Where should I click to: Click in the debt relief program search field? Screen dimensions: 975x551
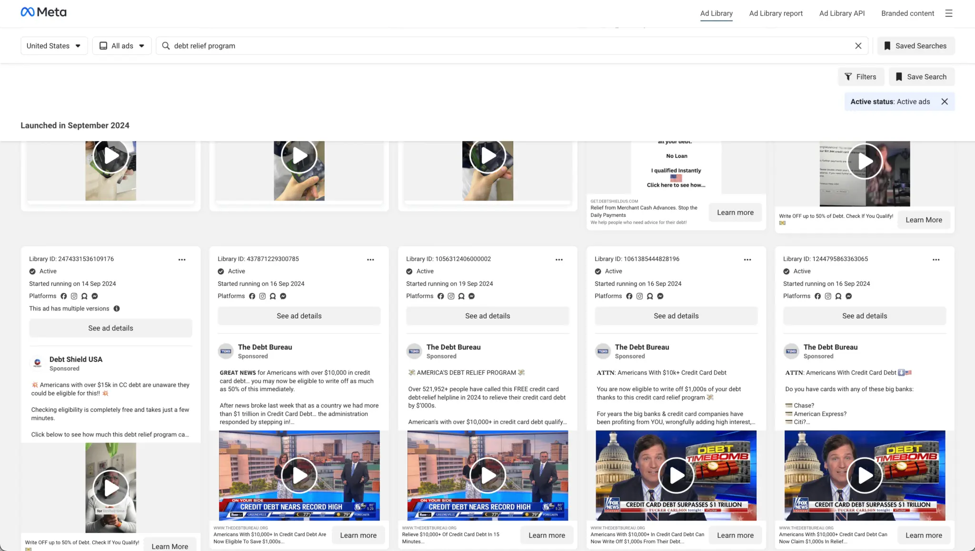512,46
